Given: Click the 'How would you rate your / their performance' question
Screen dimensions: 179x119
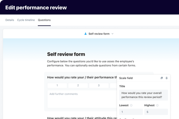Looking at the screenshot, I should (x=82, y=77).
